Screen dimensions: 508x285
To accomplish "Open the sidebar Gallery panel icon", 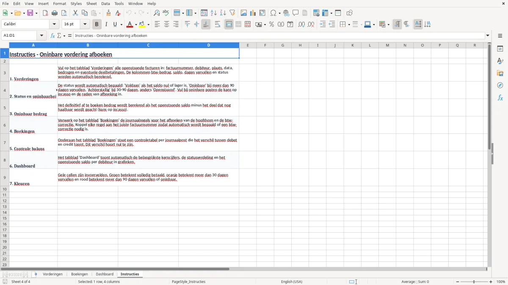I will pyautogui.click(x=500, y=73).
